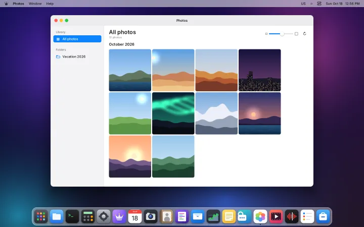Image resolution: width=364 pixels, height=227 pixels.
Task: Open the Help menu
Action: pos(50,4)
